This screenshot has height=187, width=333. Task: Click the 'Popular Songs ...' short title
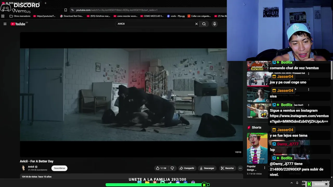pyautogui.click(x=252, y=168)
